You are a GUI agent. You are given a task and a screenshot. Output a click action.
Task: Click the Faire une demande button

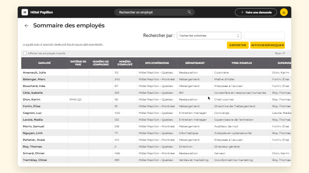256,12
